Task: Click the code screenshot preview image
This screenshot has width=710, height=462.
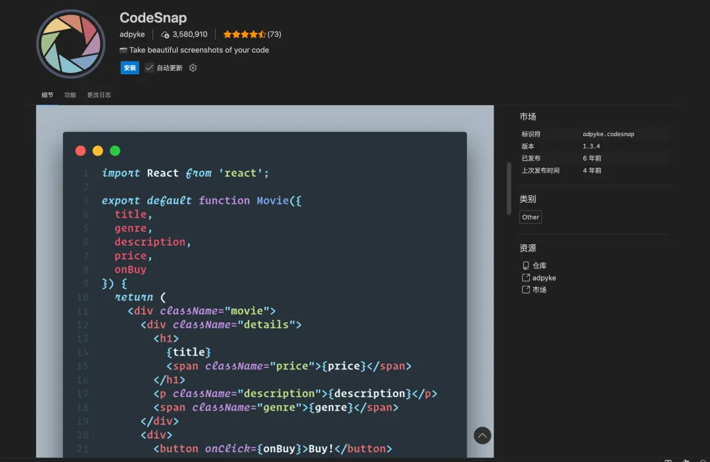Action: point(265,281)
